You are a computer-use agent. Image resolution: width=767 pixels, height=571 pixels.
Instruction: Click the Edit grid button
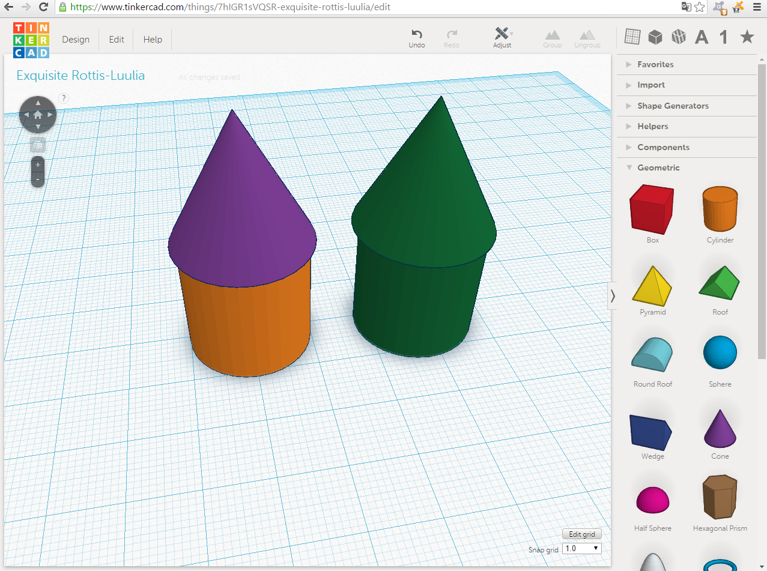[x=581, y=534]
